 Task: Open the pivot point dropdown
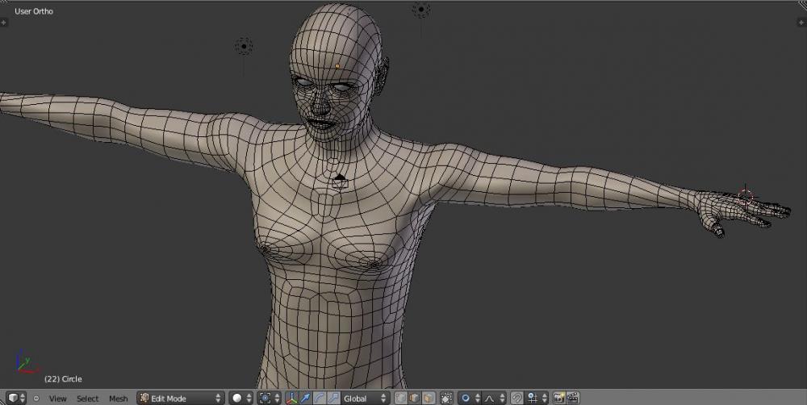pos(269,398)
